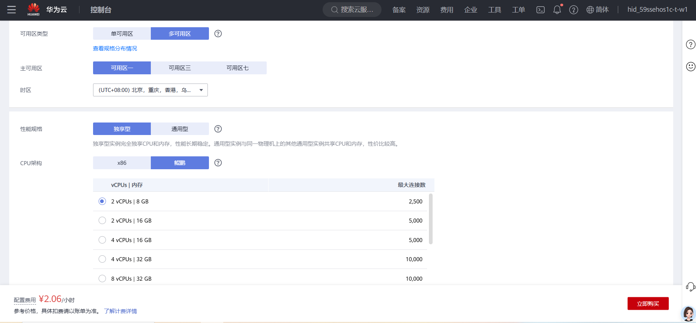This screenshot has height=323, width=696.
Task: Select the 4 vCPUs | 32 GB option
Action: tap(102, 259)
